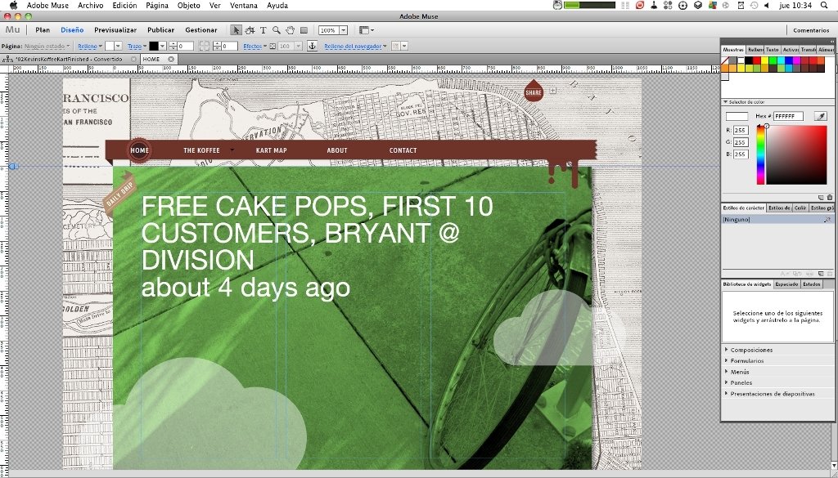Screen dimensions: 838x478
Task: Collapse panels with double arrow icon
Action: click(x=831, y=41)
